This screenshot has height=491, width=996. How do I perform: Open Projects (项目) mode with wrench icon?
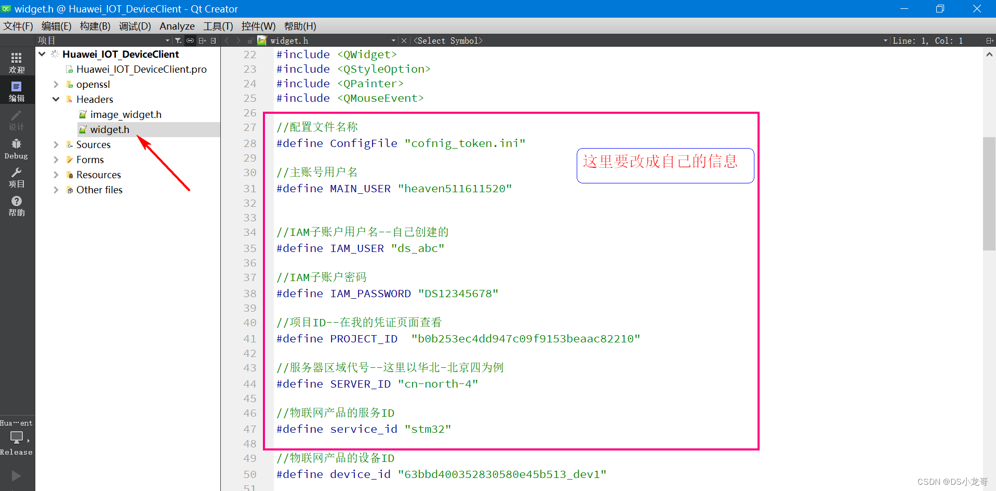[x=17, y=177]
